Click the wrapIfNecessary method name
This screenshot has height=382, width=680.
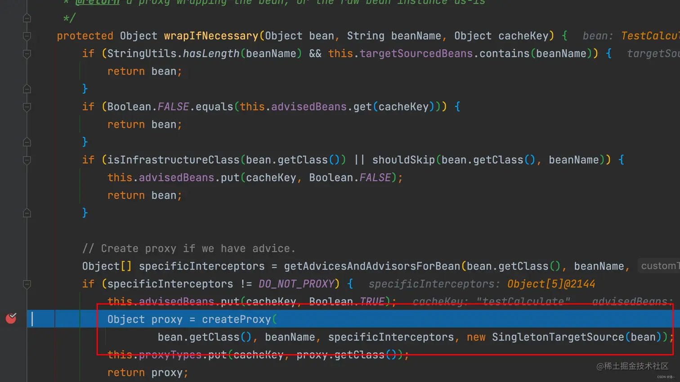click(x=211, y=36)
